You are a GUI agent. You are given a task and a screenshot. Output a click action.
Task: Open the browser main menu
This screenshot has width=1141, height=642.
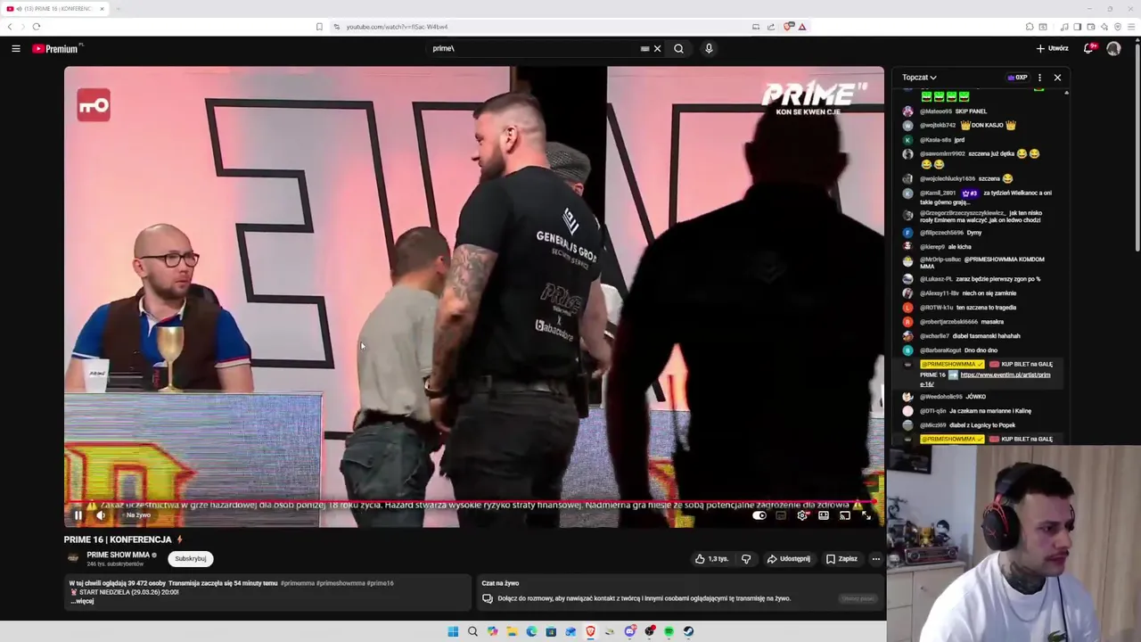pyautogui.click(x=1130, y=27)
